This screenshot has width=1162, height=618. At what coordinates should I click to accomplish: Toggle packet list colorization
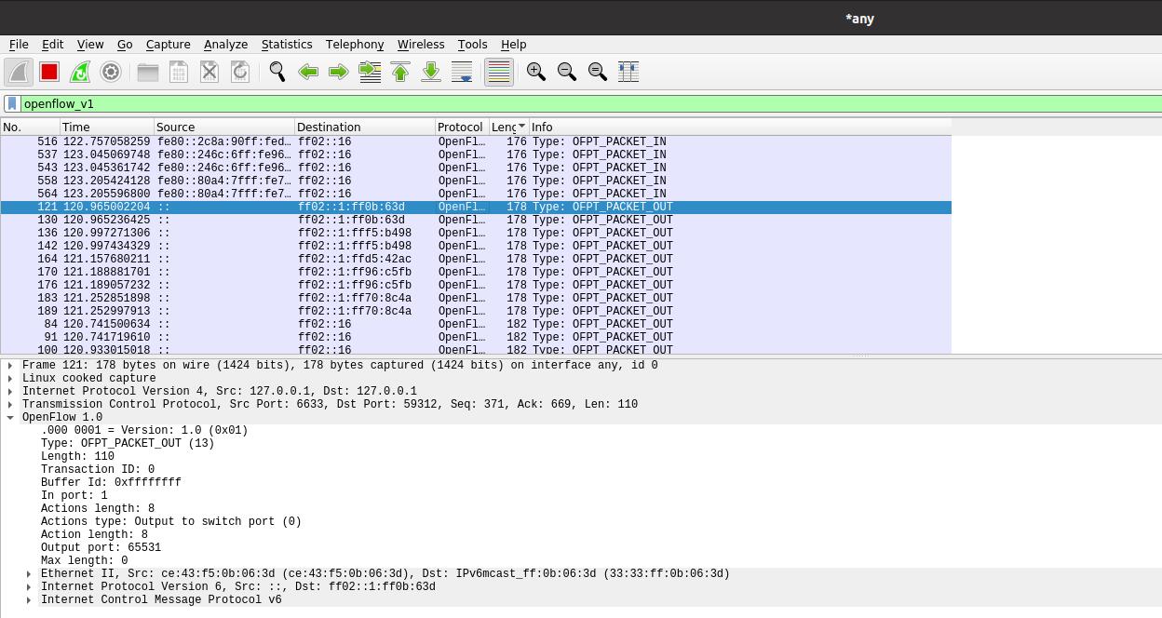pos(498,72)
